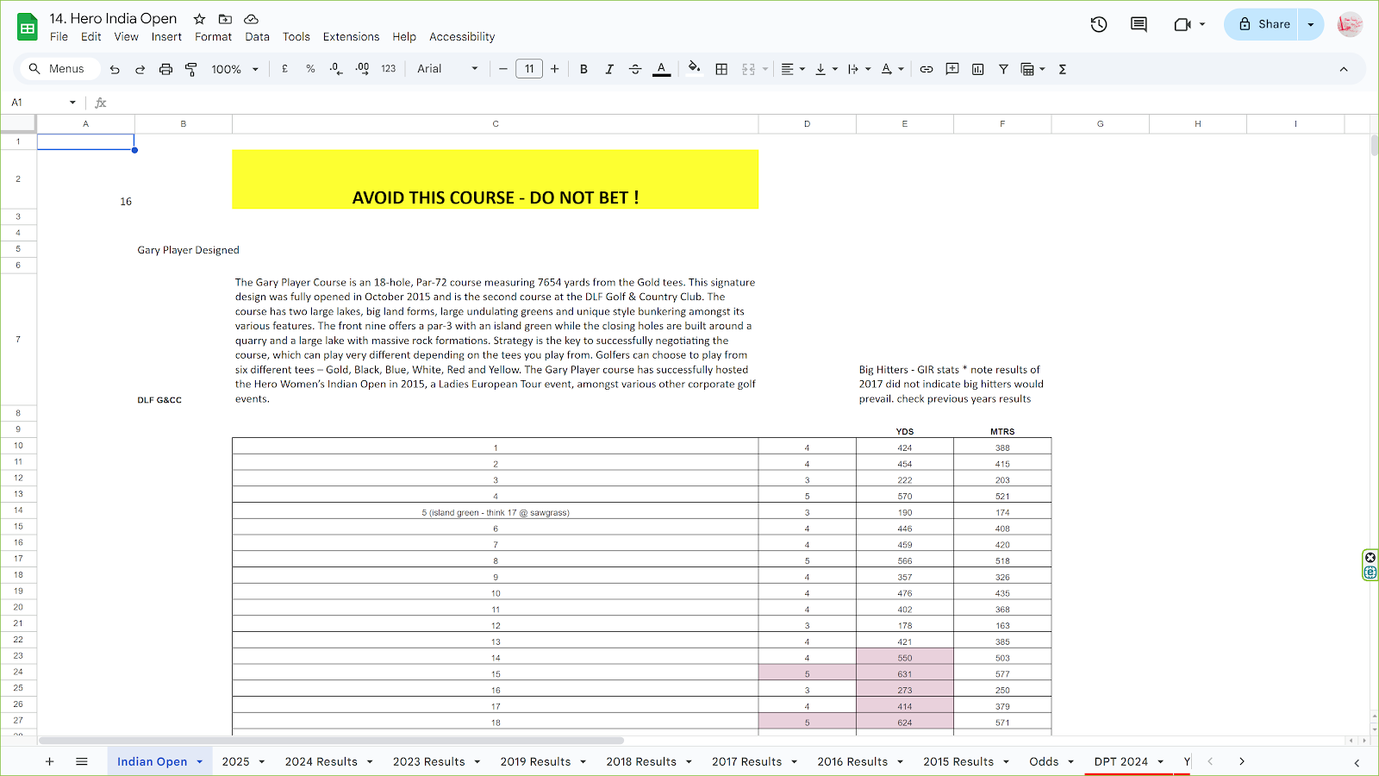Insert link using chain icon
This screenshot has width=1379, height=776.
click(x=927, y=69)
